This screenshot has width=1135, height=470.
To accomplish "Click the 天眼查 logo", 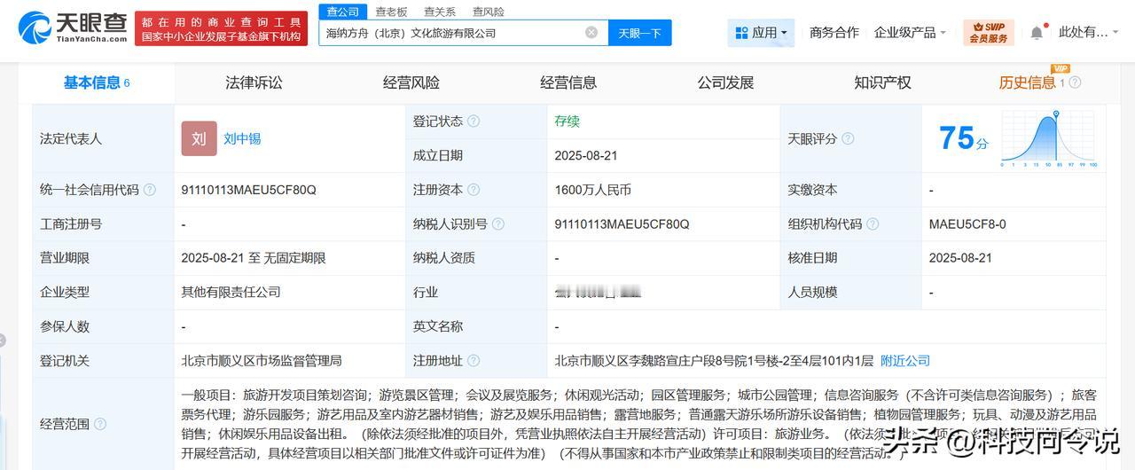I will (x=73, y=27).
